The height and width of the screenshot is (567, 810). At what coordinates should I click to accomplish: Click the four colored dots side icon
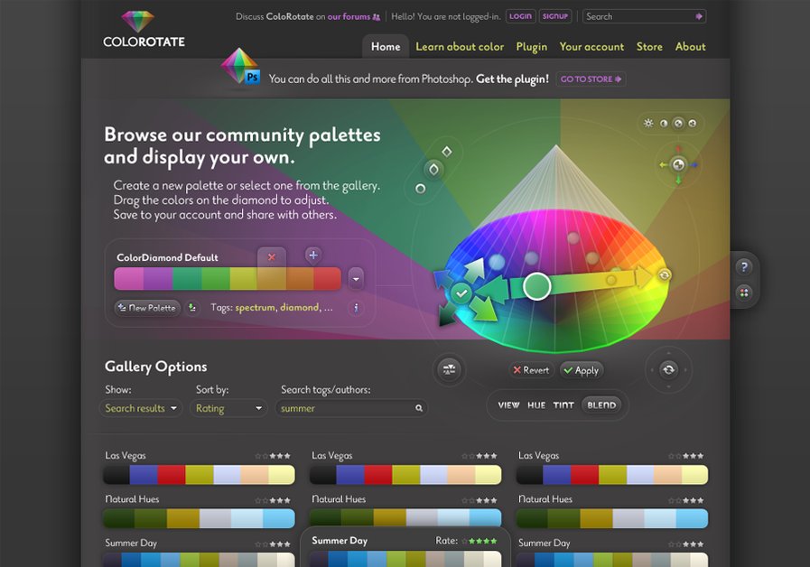(744, 293)
